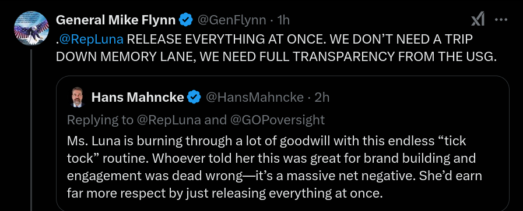Click Hans Mahncke's verified blue badge
Image resolution: width=523 pixels, height=211 pixels.
[x=194, y=97]
